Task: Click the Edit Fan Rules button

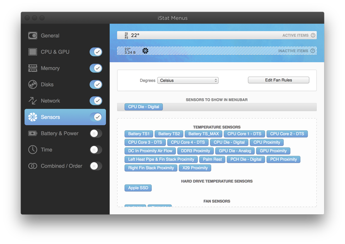Action: 278,80
